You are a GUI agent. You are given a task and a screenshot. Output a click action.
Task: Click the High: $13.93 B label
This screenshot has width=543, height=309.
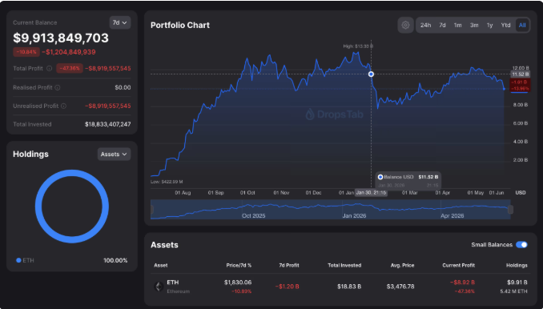click(358, 46)
